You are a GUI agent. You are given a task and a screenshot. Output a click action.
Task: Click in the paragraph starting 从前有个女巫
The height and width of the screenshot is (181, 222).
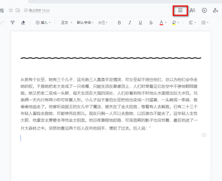[109, 104]
